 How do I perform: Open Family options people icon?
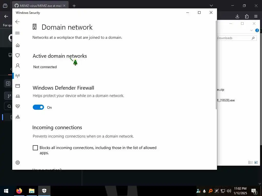(x=18, y=117)
